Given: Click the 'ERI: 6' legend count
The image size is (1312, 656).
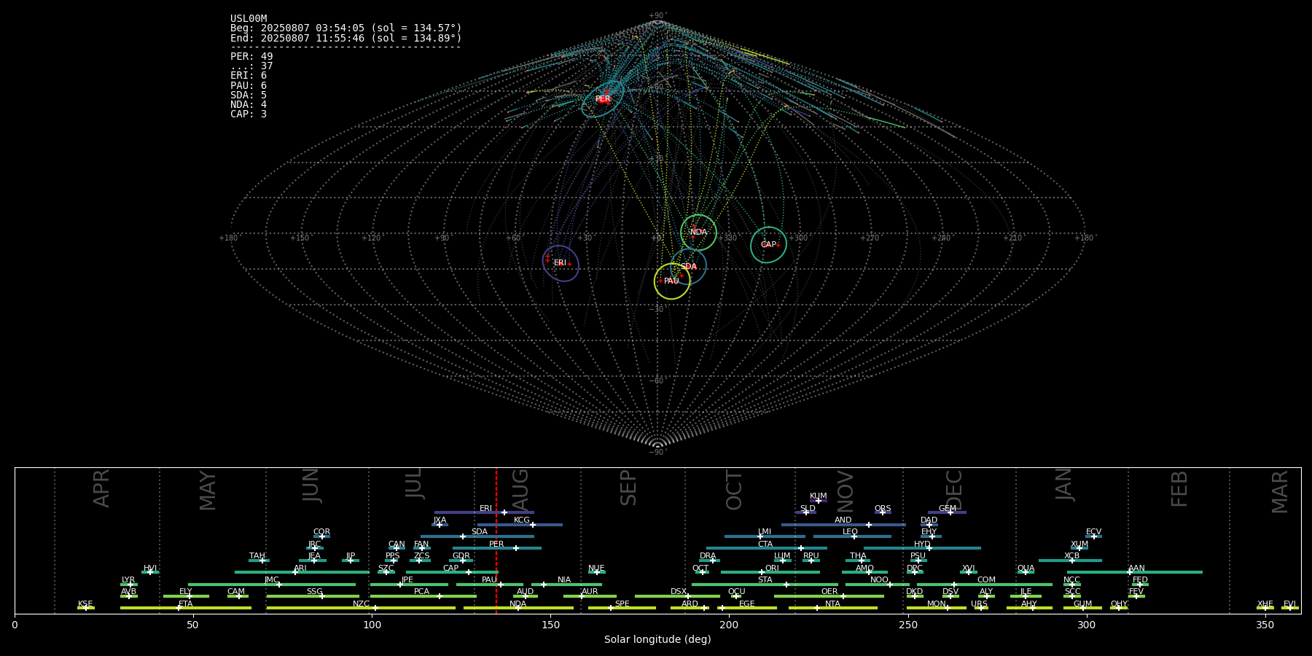Looking at the screenshot, I should coord(249,76).
